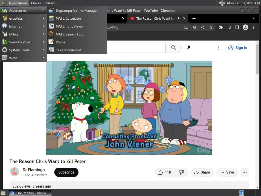
Task: Click the clock date and time
Action: [x=243, y=3]
